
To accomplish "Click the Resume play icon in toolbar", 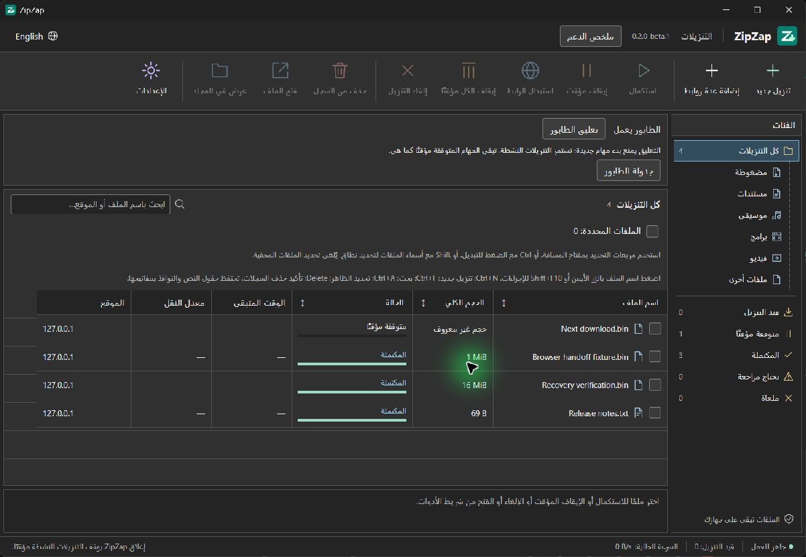I will 643,70.
